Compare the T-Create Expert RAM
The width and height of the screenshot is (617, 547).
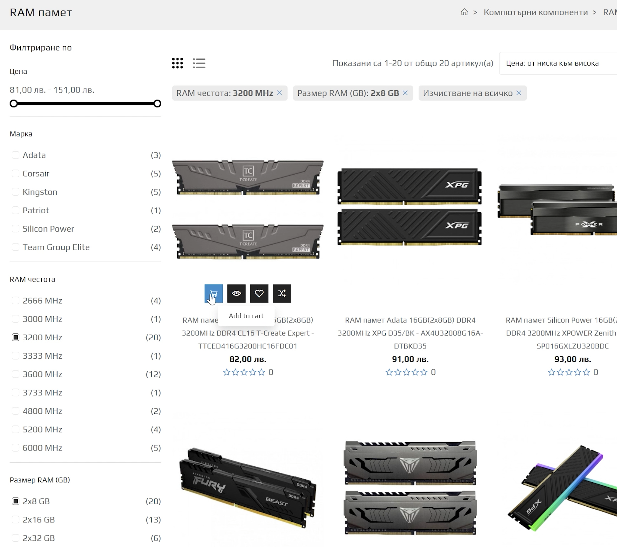[x=282, y=293]
